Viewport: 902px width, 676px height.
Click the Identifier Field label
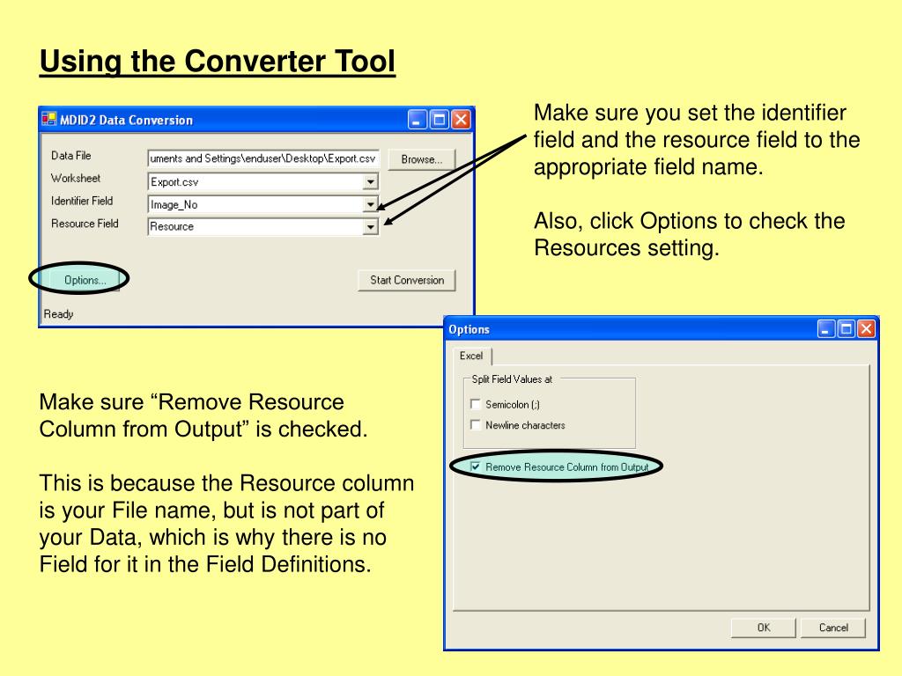click(82, 201)
